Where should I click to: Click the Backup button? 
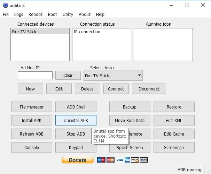(130, 107)
